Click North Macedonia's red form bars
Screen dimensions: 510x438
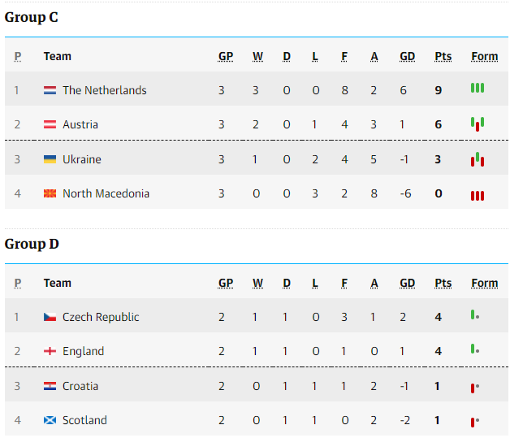[x=478, y=196]
